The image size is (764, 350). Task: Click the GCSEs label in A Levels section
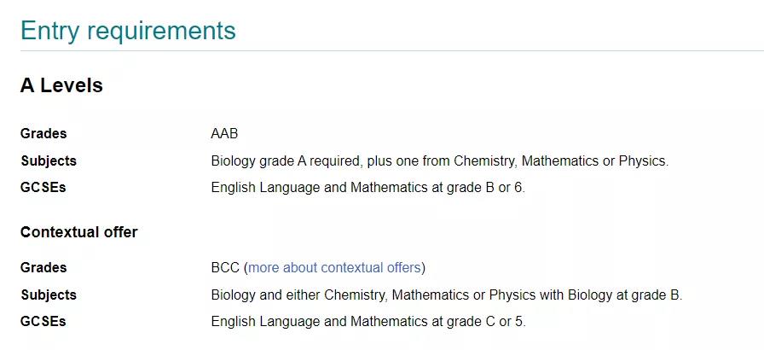[43, 188]
